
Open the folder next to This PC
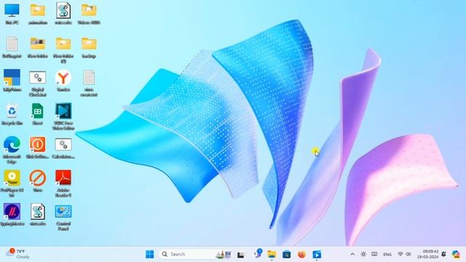tap(37, 14)
